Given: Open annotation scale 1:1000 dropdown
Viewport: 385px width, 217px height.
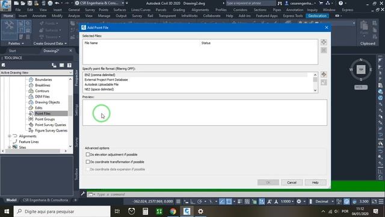Looking at the screenshot, I should coord(287,201).
